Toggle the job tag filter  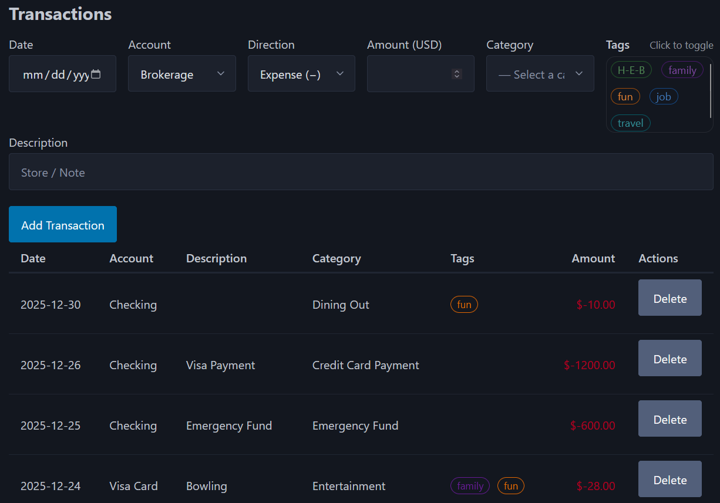point(664,96)
